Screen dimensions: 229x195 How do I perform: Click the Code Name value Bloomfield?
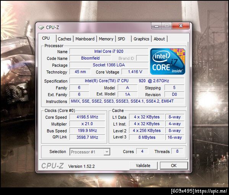click(x=90, y=58)
